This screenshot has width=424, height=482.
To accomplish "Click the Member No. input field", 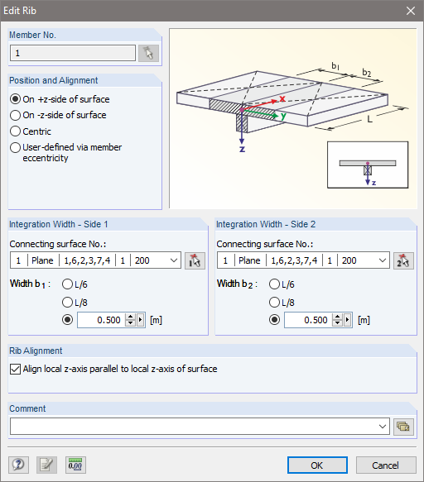I will (x=73, y=53).
